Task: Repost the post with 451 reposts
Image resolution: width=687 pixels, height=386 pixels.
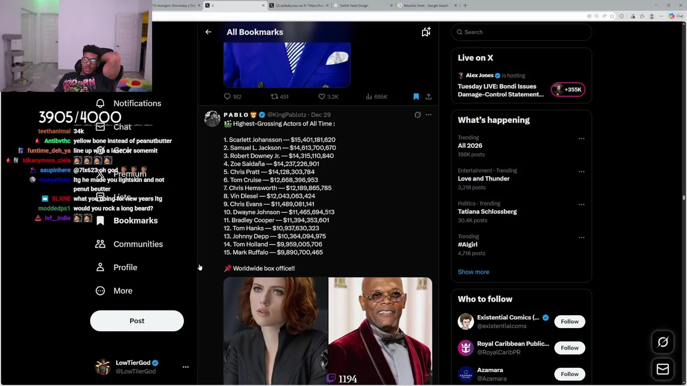Action: [x=280, y=96]
